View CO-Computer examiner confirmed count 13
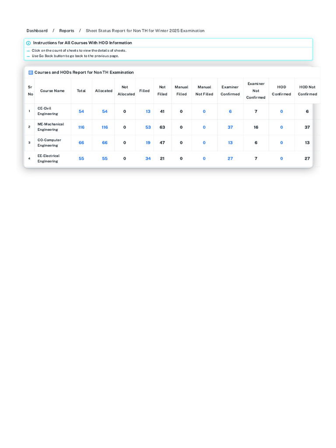 pos(230,143)
